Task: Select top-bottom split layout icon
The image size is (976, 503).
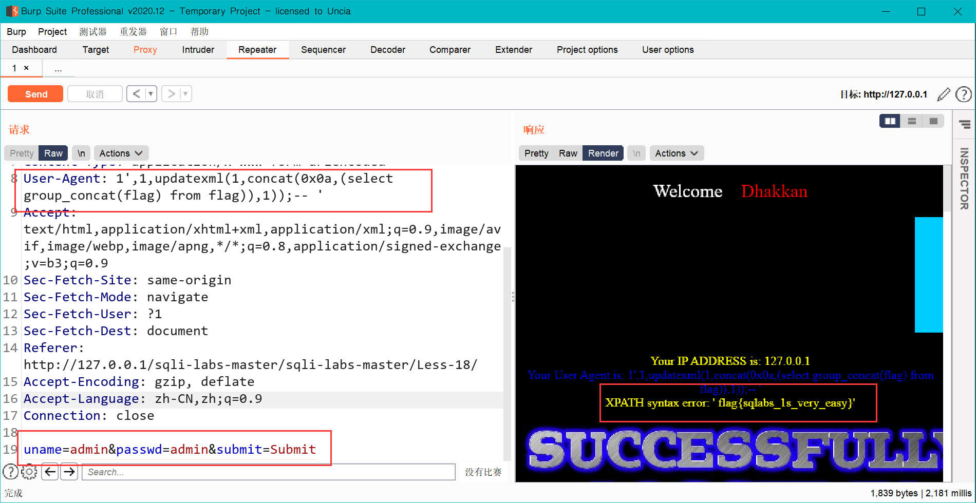Action: pyautogui.click(x=912, y=121)
